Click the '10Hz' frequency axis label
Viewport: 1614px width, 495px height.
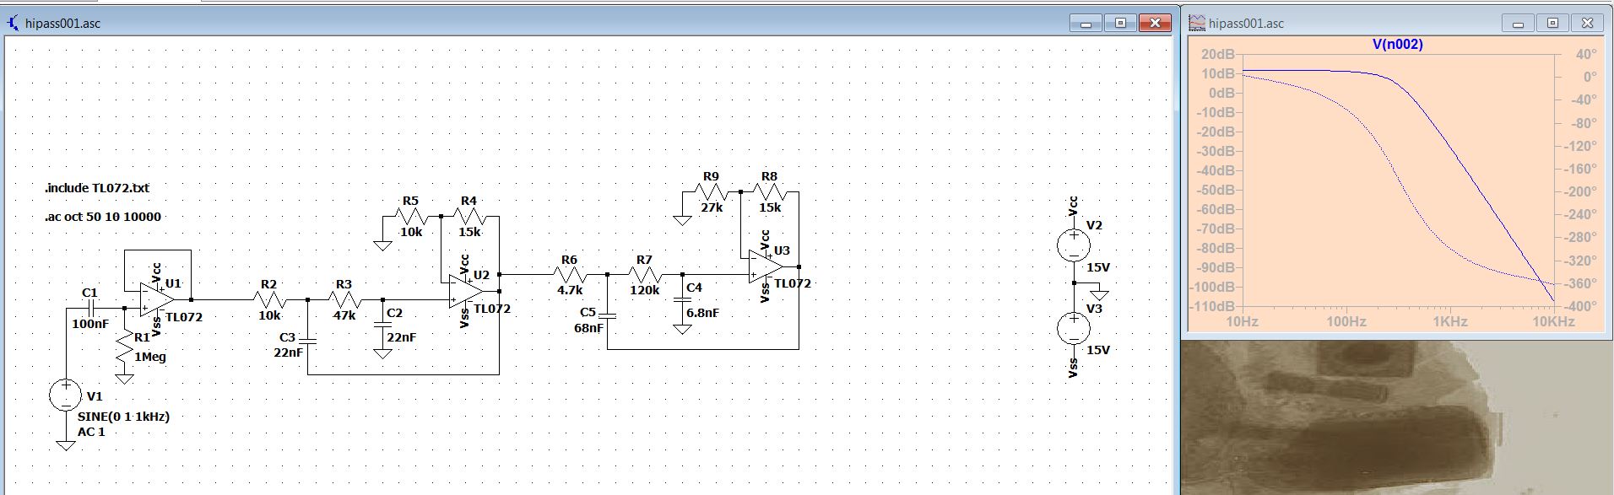pyautogui.click(x=1242, y=322)
